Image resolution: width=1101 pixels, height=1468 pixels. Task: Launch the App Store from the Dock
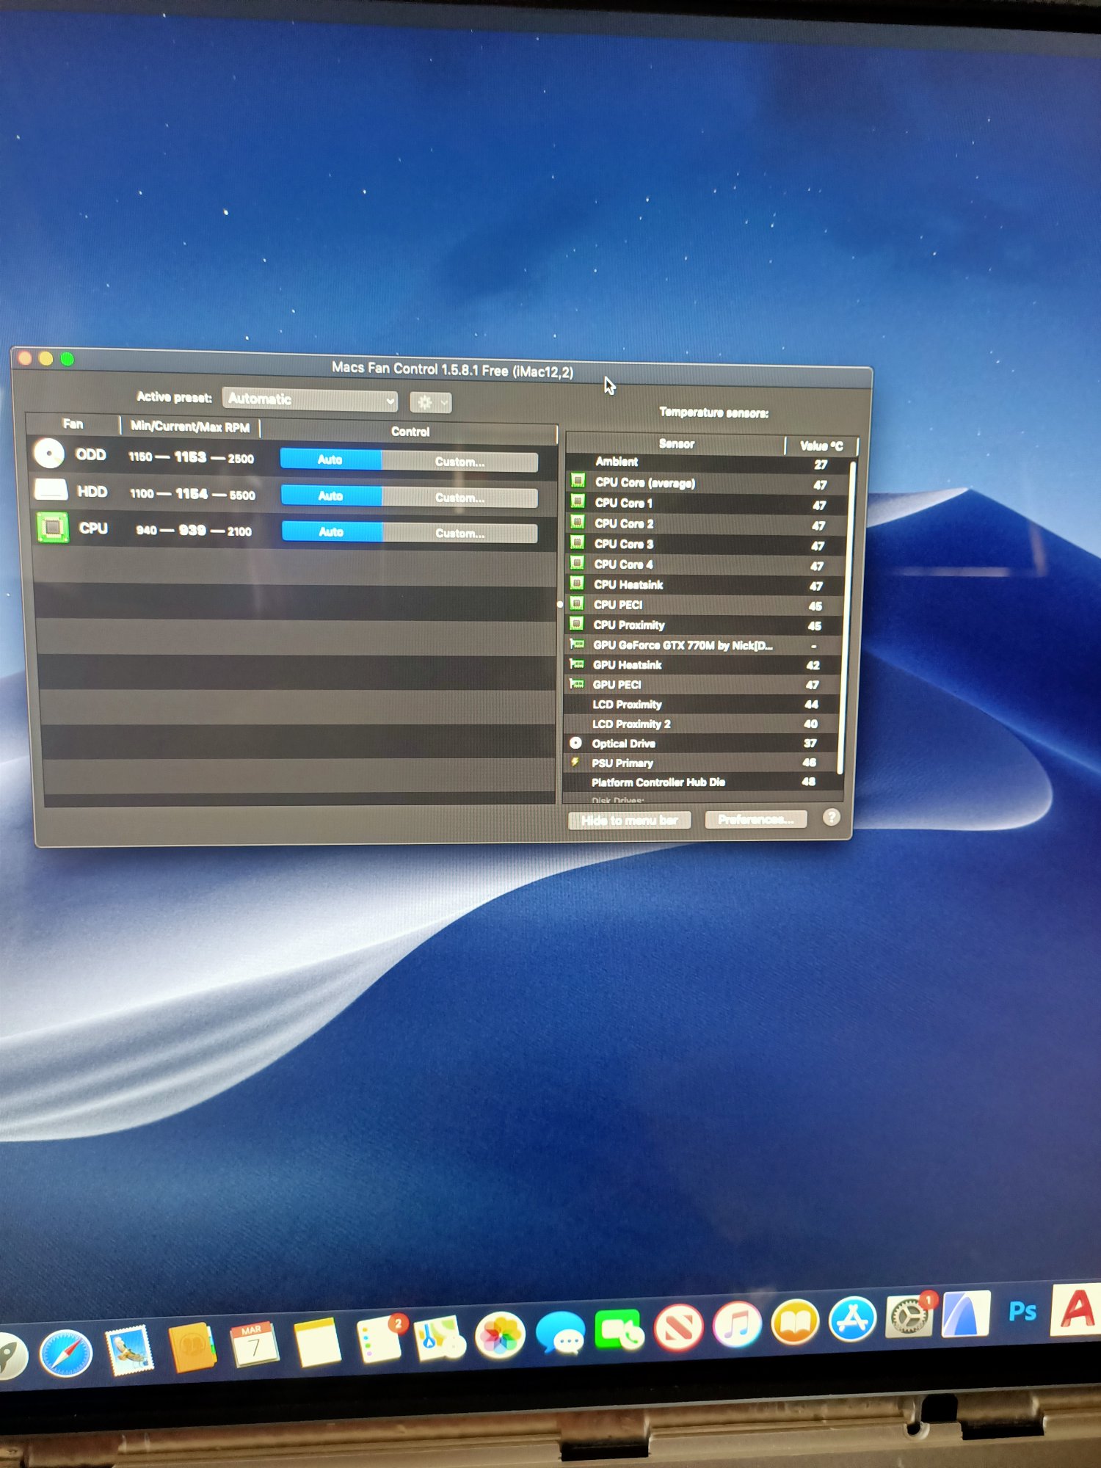[852, 1320]
